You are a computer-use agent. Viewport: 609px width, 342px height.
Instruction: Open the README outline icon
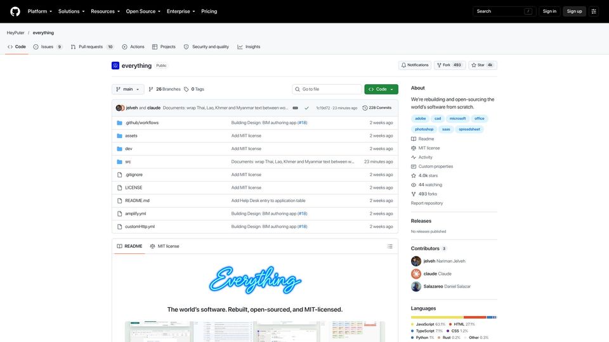click(390, 246)
